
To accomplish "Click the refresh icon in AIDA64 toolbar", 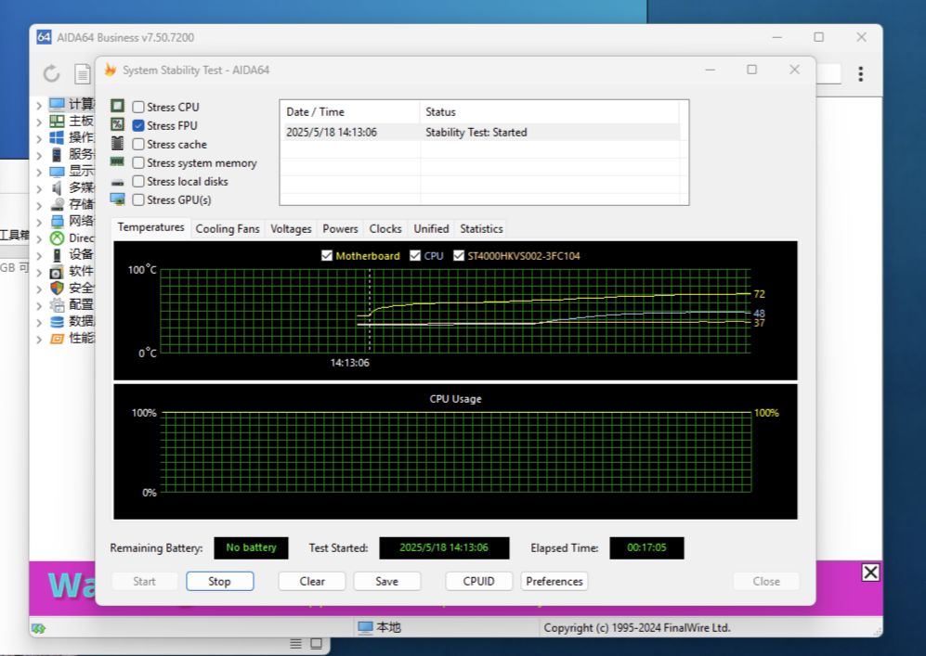I will [51, 73].
